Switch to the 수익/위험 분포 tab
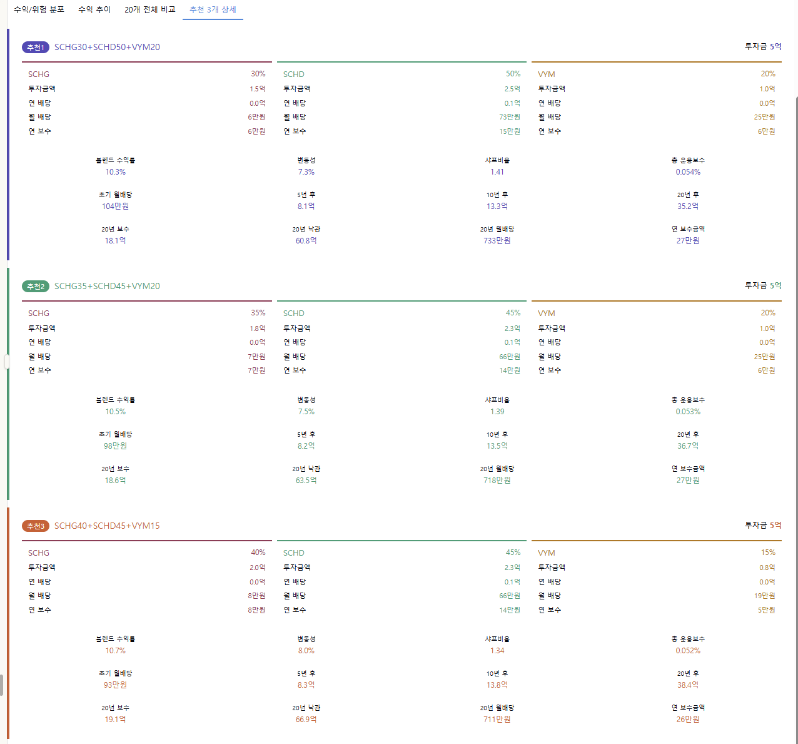 click(x=39, y=10)
